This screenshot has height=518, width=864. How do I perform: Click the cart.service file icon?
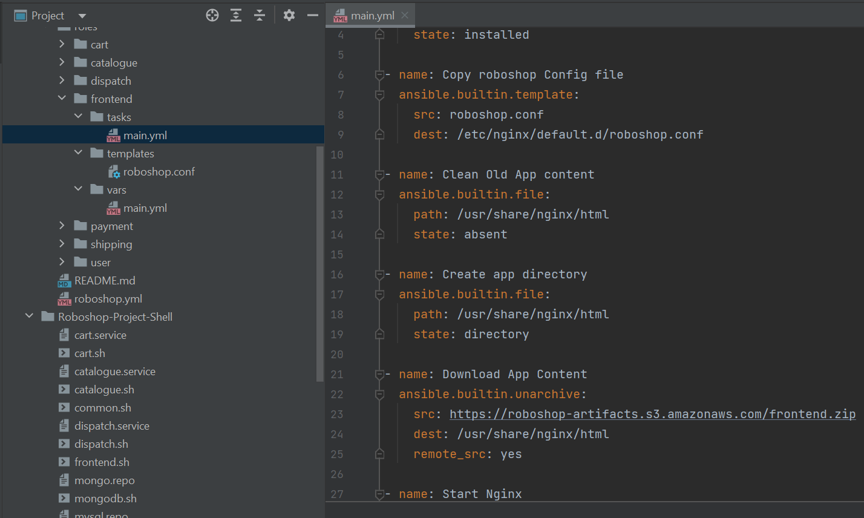click(63, 335)
